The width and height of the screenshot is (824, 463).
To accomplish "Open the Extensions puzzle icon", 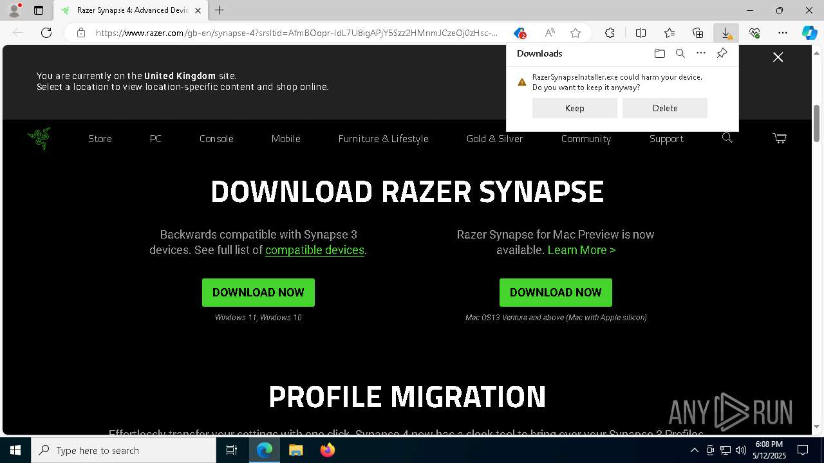I will click(x=610, y=33).
